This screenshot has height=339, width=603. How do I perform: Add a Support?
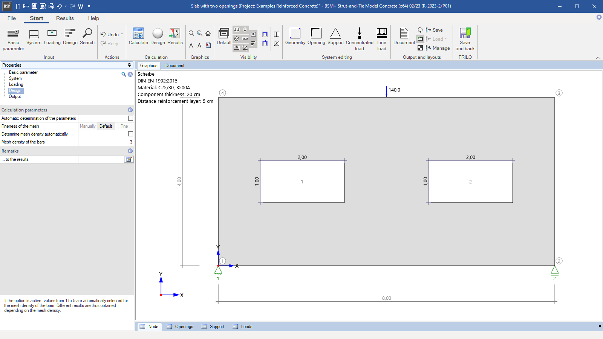click(335, 37)
